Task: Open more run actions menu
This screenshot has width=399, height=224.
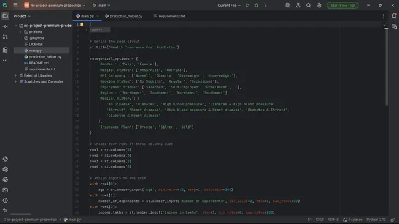Action: pyautogui.click(x=265, y=6)
